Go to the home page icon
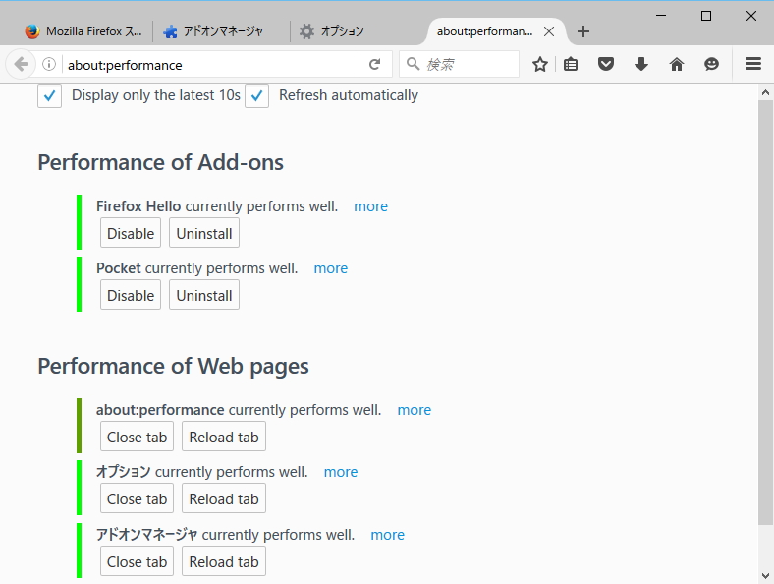The width and height of the screenshot is (774, 584). click(676, 64)
